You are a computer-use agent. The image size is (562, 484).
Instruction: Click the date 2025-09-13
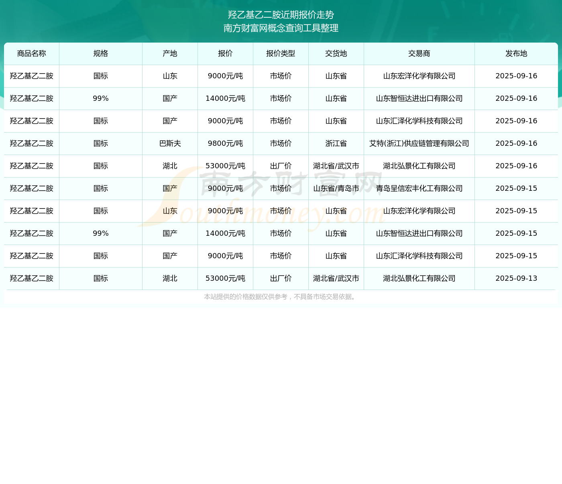coord(517,278)
